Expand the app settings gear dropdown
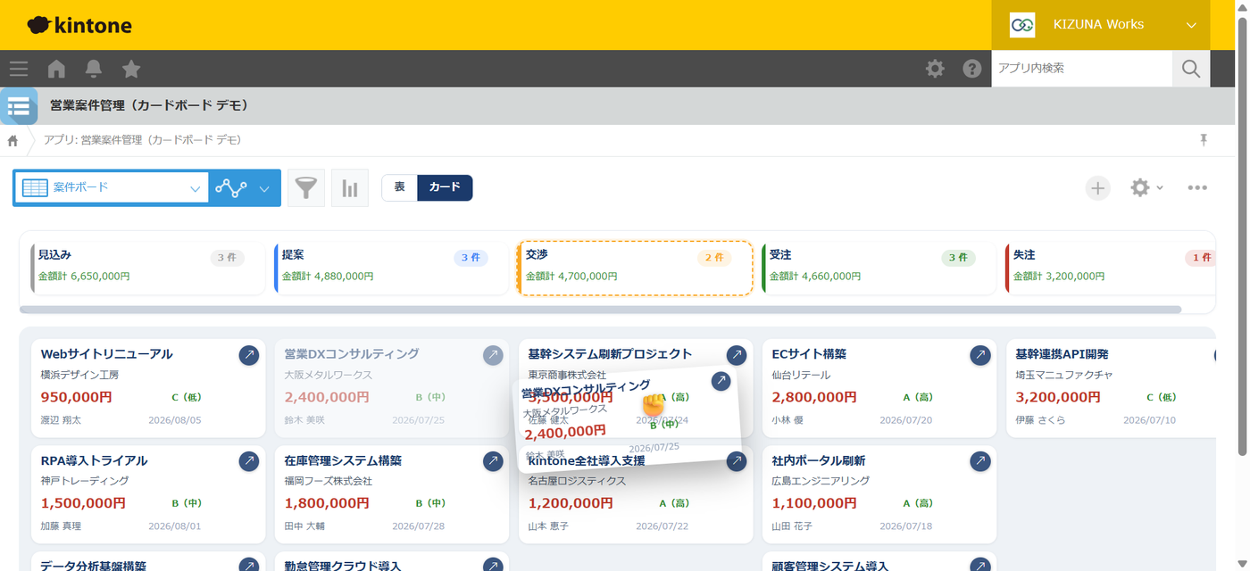This screenshot has height=571, width=1250. click(1147, 188)
